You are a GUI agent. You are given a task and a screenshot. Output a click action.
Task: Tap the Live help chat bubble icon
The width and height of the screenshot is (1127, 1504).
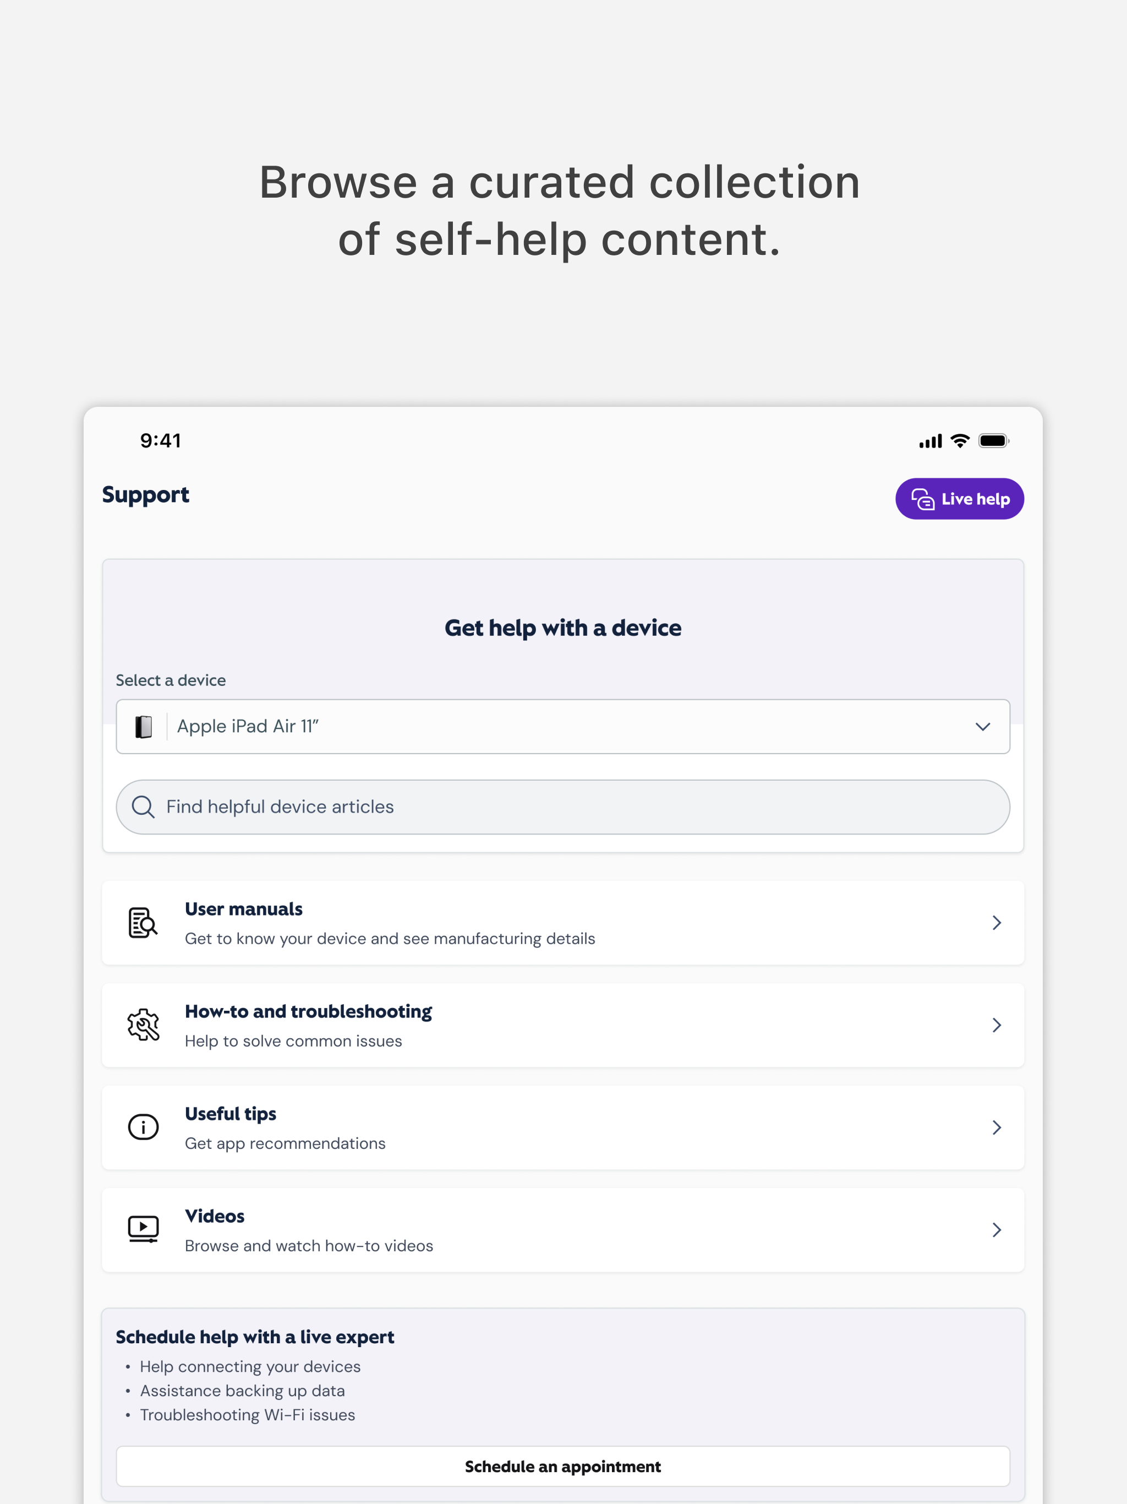tap(922, 499)
